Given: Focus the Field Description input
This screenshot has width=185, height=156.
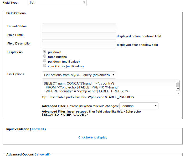Looking at the screenshot, I should click(79, 44).
